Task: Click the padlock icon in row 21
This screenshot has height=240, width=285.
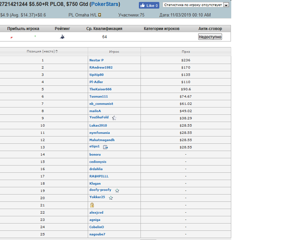Action: point(92,205)
